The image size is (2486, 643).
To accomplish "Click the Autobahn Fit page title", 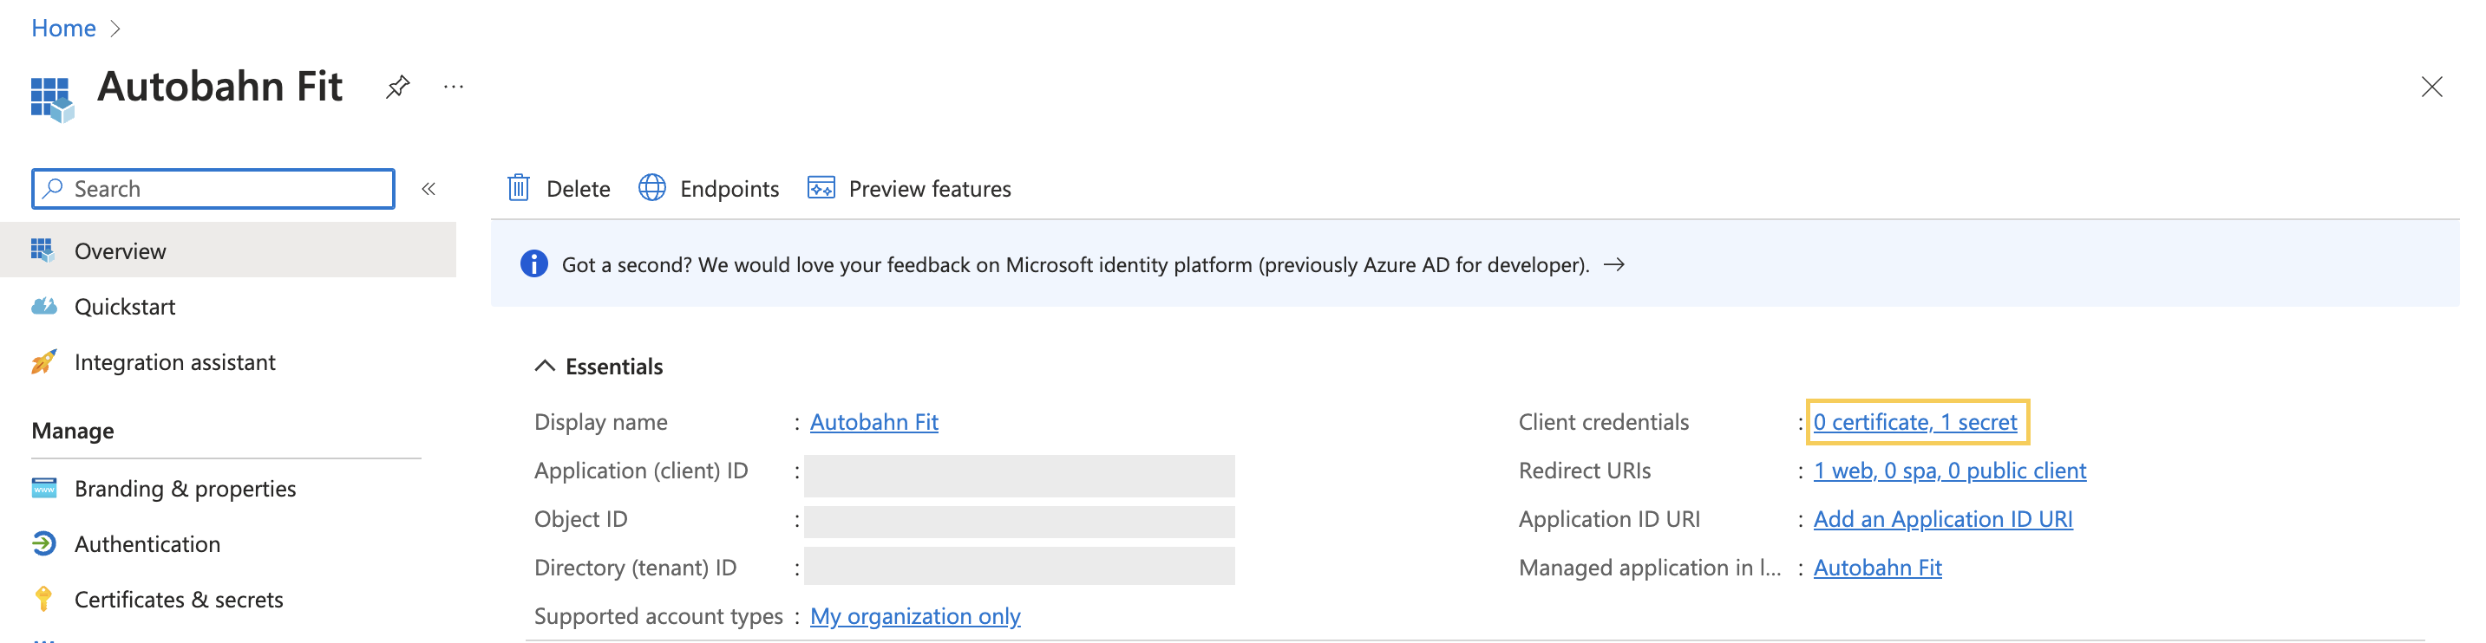I will [220, 87].
